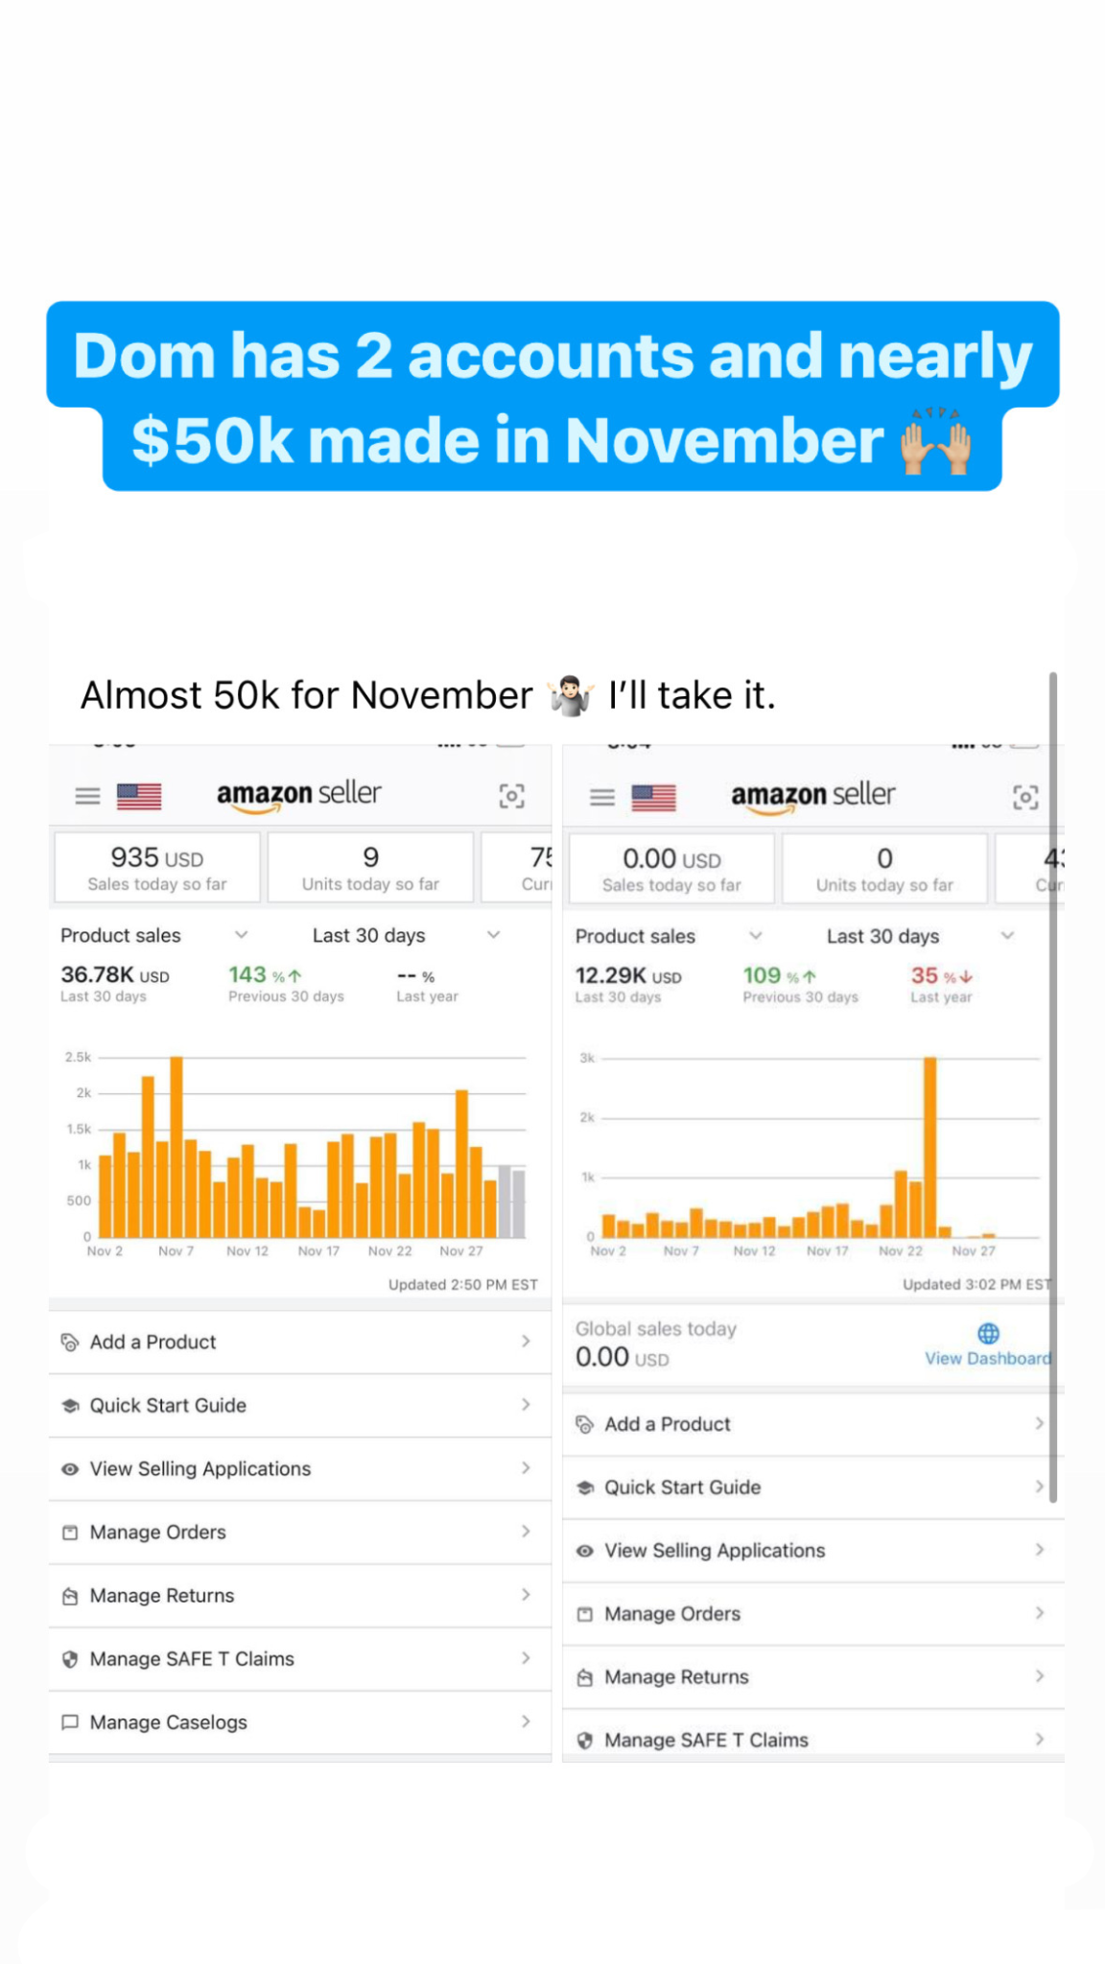Open Manage Orders in left panel
This screenshot has height=1964, width=1105.
click(158, 1532)
